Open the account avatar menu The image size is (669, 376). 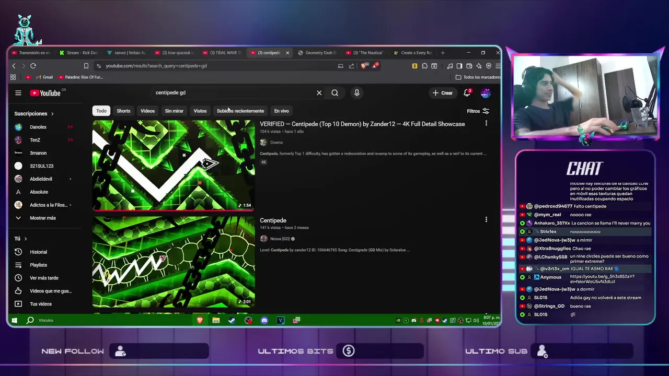(486, 93)
